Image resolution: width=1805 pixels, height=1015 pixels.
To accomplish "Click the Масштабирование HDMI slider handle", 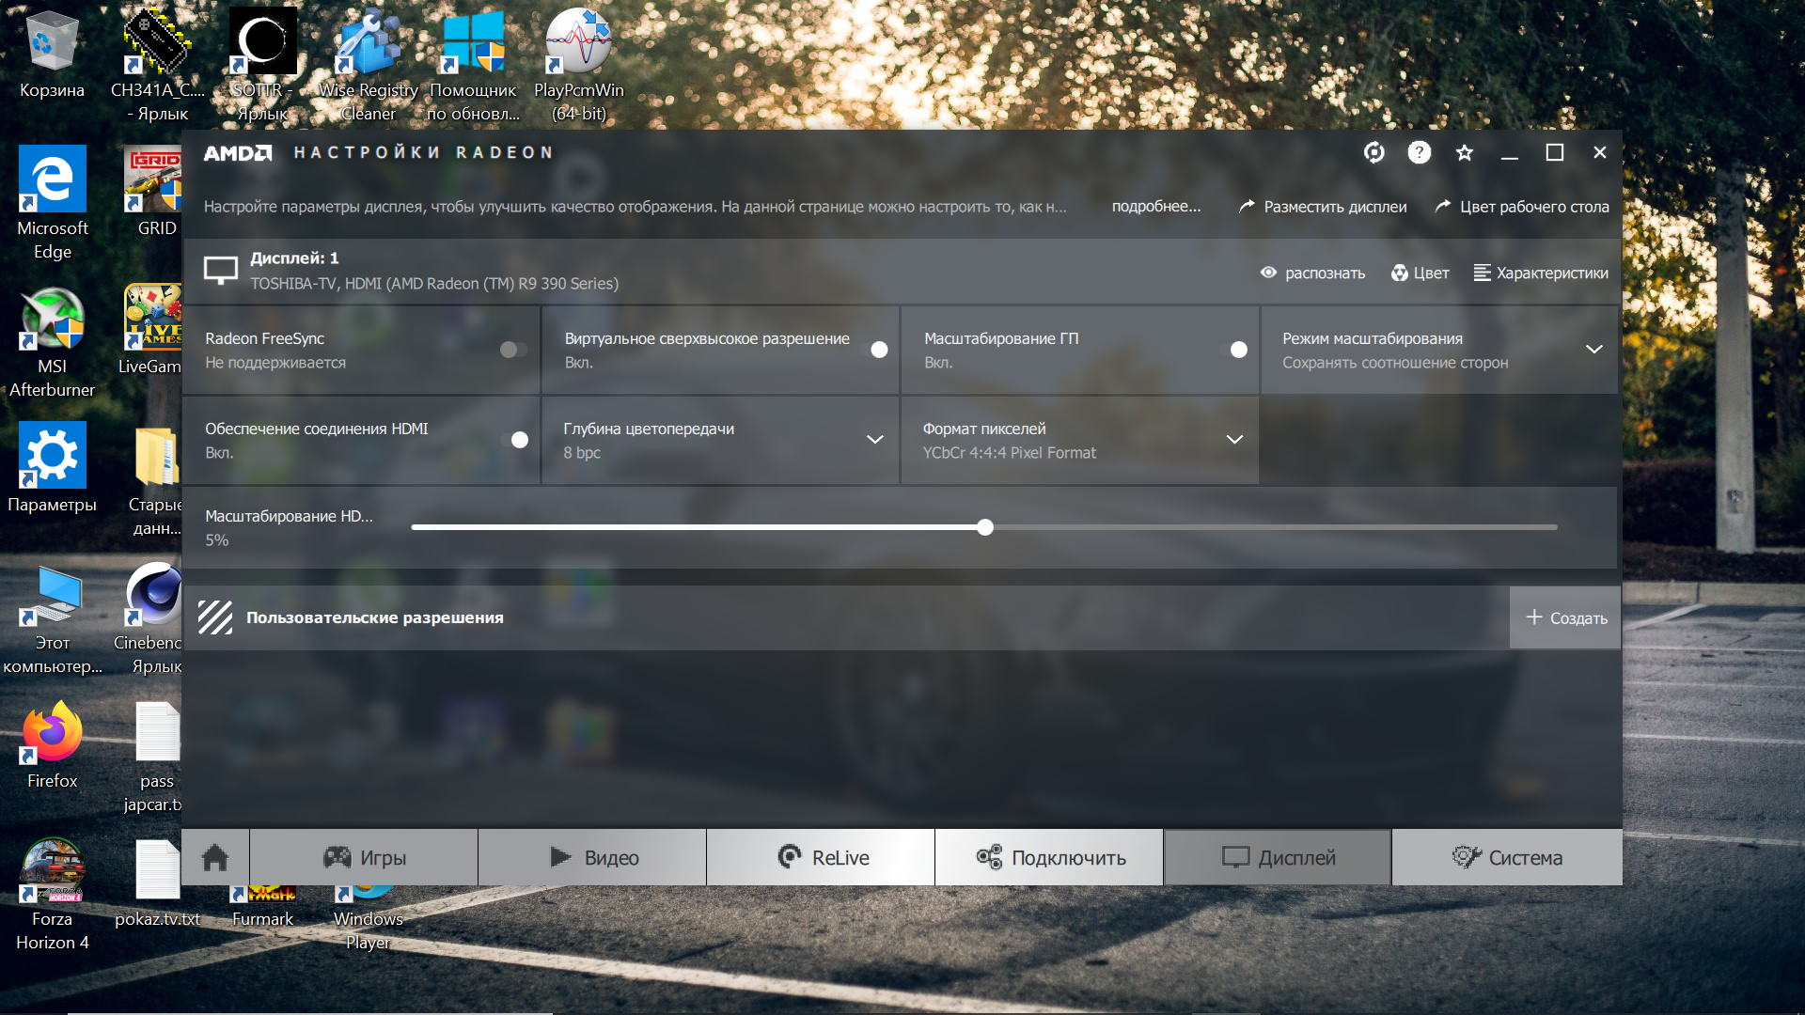I will click(x=984, y=527).
